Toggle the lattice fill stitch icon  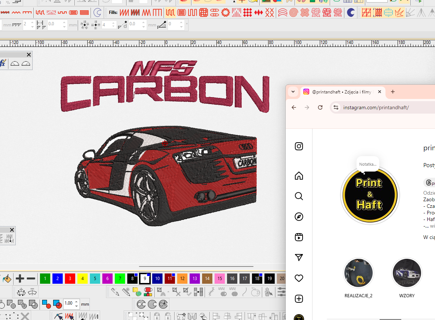pyautogui.click(x=203, y=12)
